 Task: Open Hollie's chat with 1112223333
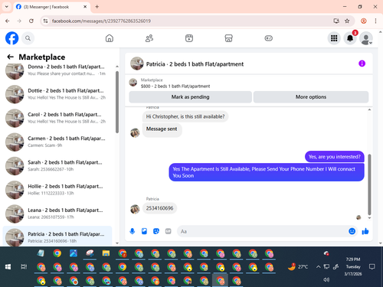(x=57, y=190)
